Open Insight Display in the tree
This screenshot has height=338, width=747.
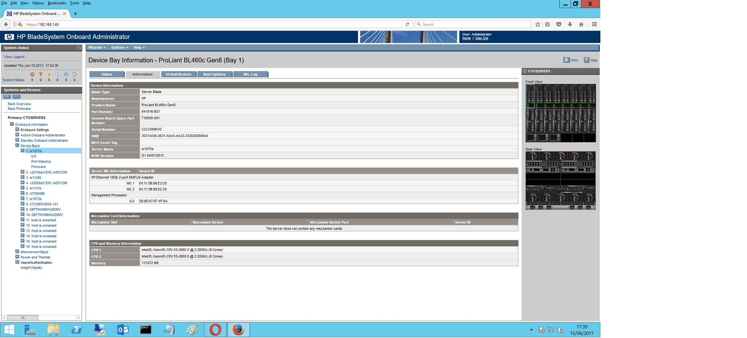(31, 268)
